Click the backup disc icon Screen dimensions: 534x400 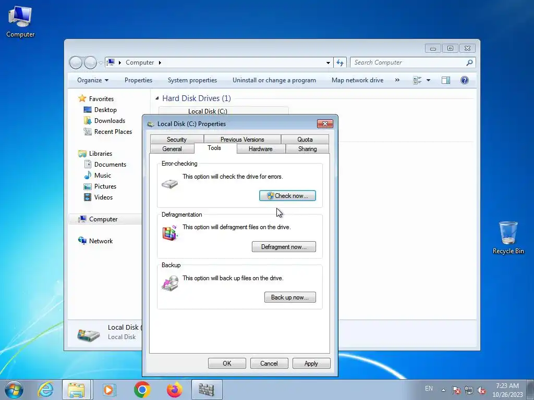coord(170,283)
